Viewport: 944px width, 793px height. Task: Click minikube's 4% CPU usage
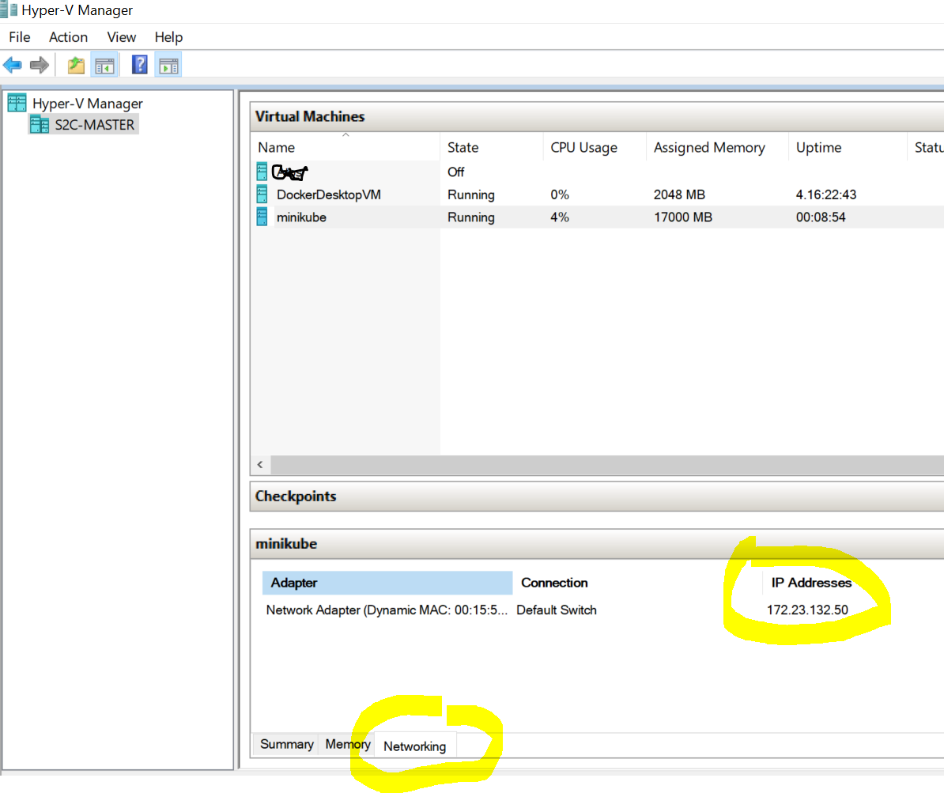pos(559,217)
